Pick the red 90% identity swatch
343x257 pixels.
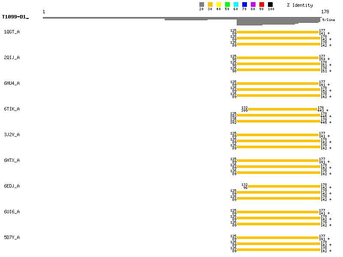(x=262, y=4)
